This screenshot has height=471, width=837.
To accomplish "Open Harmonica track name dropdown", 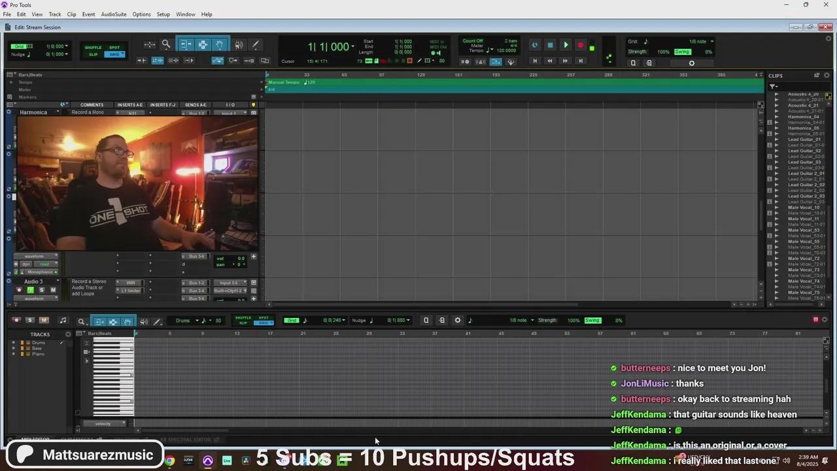I will [x=58, y=112].
